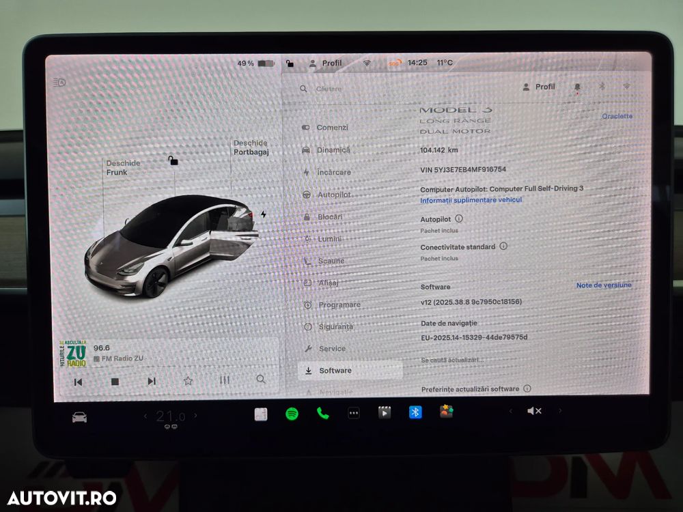Tap the Radio ZU station artwork
Image resolution: width=683 pixels, height=512 pixels.
click(x=73, y=353)
